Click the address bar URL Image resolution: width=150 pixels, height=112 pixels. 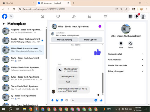(x=44, y=9)
